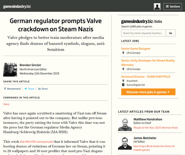Submit job search with Go button
Viewport: 185px width, 155px height.
click(x=170, y=33)
